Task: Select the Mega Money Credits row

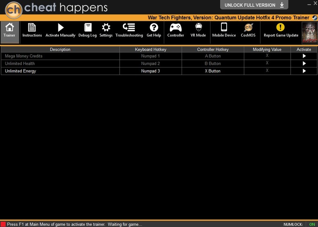Action: pyautogui.click(x=159, y=56)
